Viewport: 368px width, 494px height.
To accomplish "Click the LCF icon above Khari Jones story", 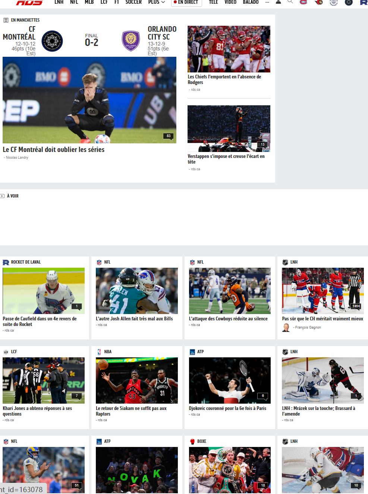I will (x=6, y=352).
